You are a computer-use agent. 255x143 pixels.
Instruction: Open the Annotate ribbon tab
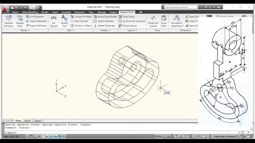(x=66, y=12)
